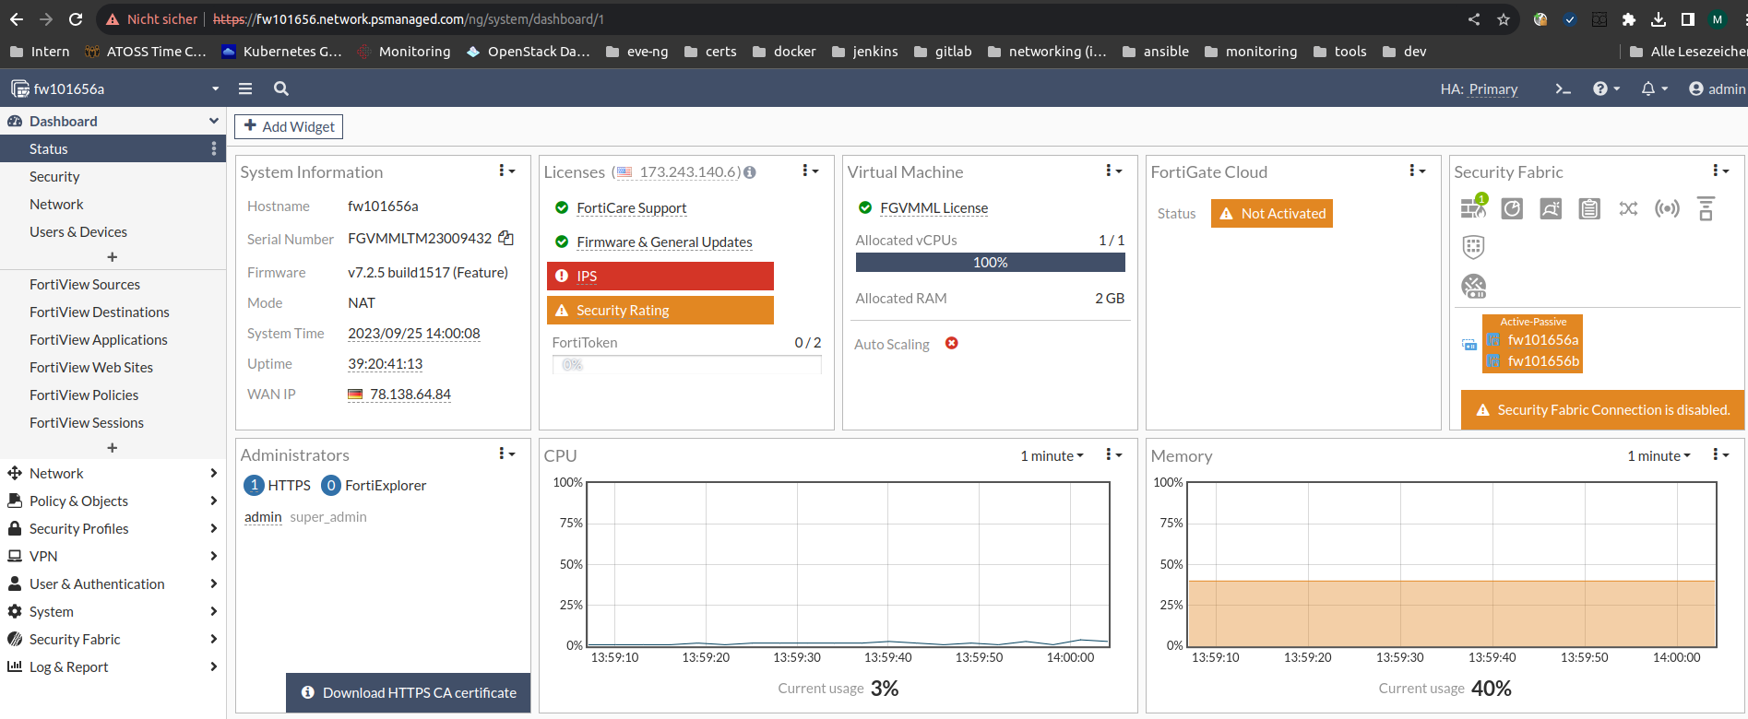
Task: Click the FortiToken 0% usage bar
Action: [x=686, y=365]
